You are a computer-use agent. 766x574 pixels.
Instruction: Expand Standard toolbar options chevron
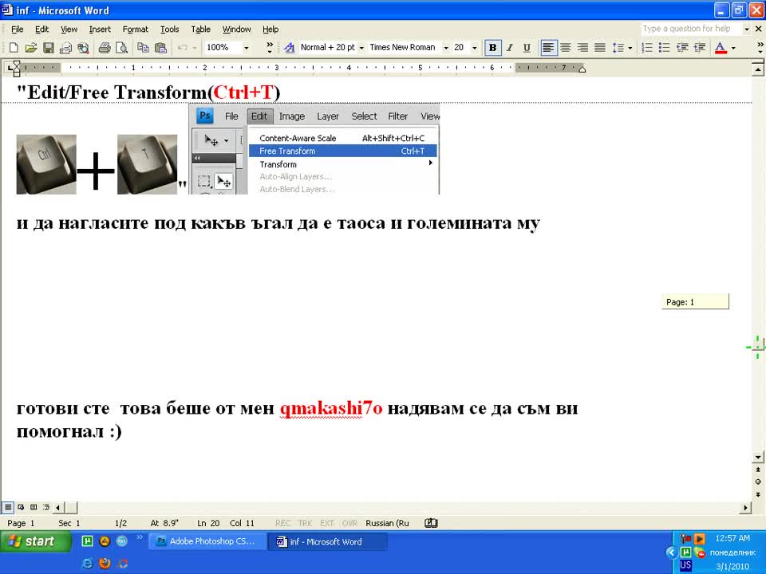(269, 47)
